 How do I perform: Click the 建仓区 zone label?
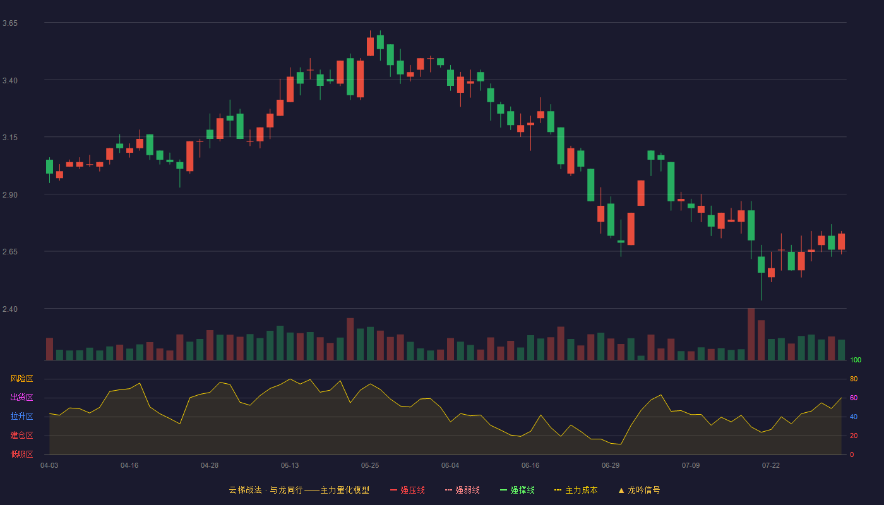pos(21,436)
